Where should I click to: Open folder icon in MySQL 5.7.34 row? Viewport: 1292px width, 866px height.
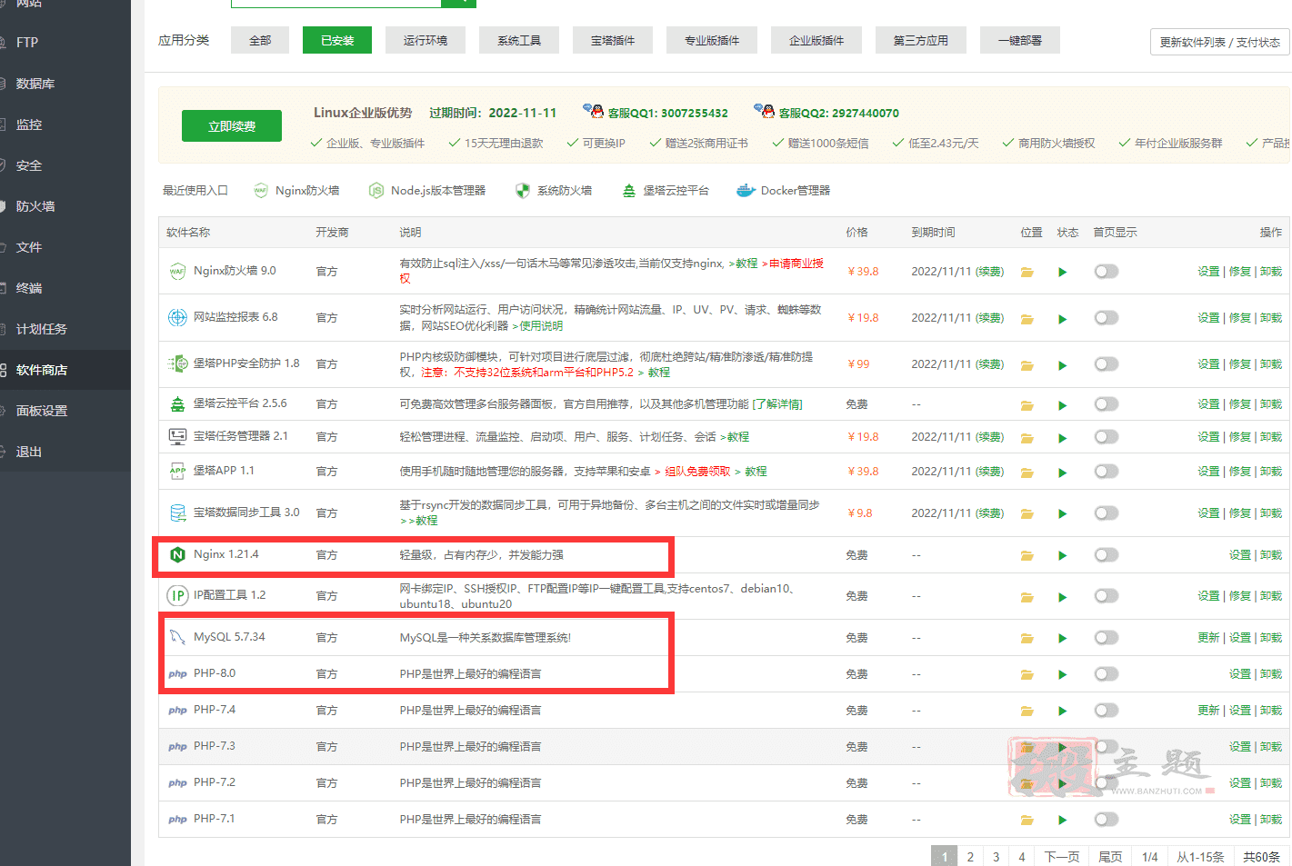pyautogui.click(x=1027, y=639)
